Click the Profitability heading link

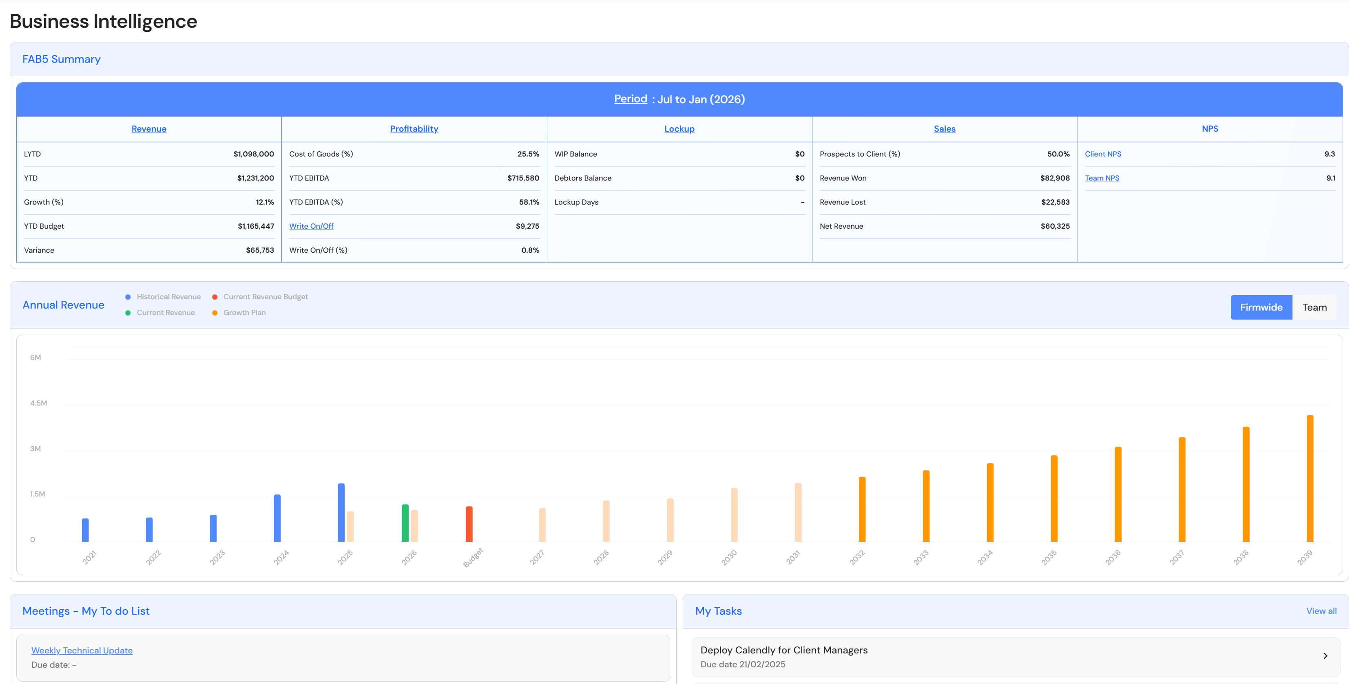[414, 129]
